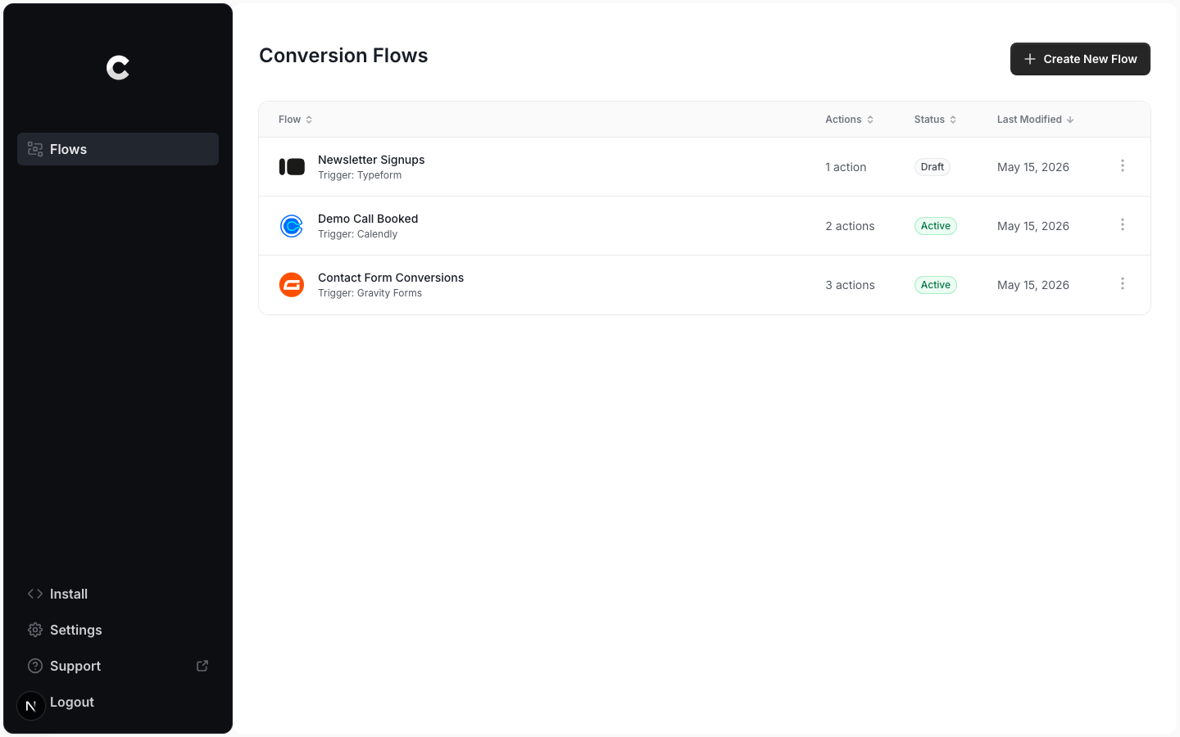The height and width of the screenshot is (737, 1180).
Task: Click the Create New Flow button
Action: (1080, 59)
